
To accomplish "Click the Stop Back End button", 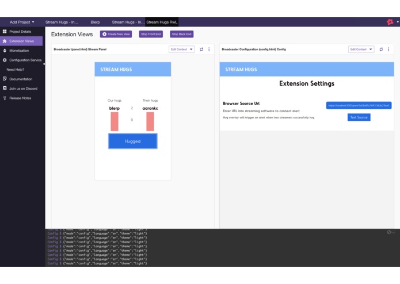I will (x=182, y=34).
